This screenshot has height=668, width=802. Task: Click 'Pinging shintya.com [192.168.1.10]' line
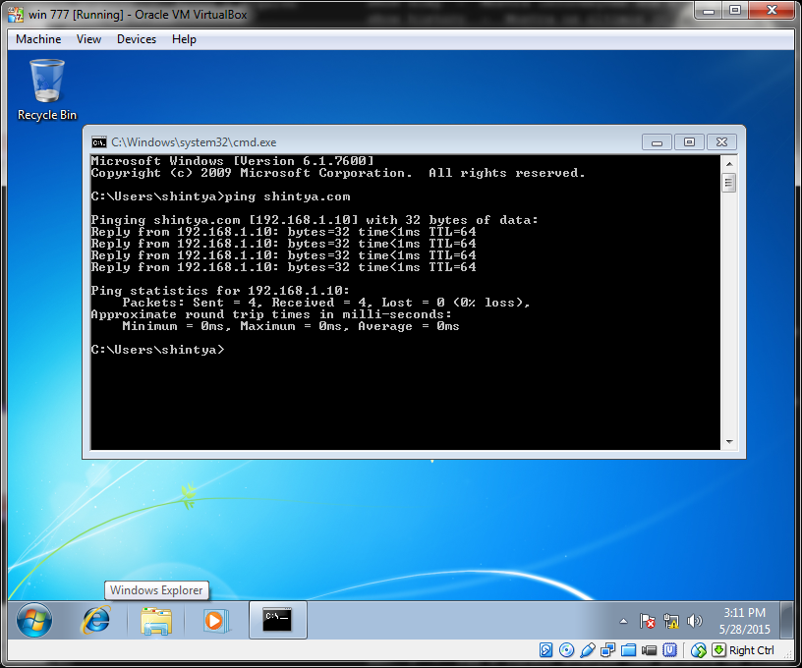315,220
